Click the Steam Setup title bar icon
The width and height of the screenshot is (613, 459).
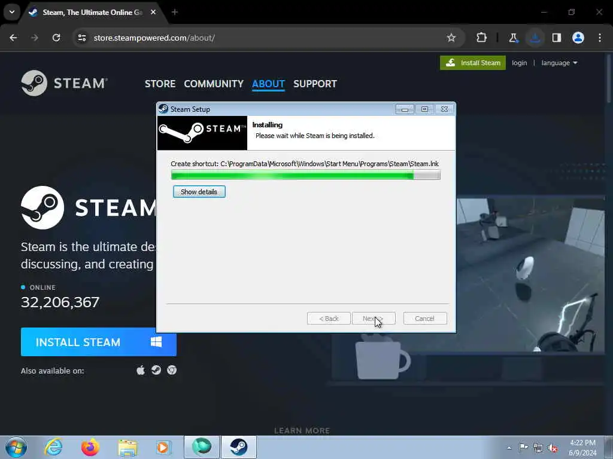[163, 109]
